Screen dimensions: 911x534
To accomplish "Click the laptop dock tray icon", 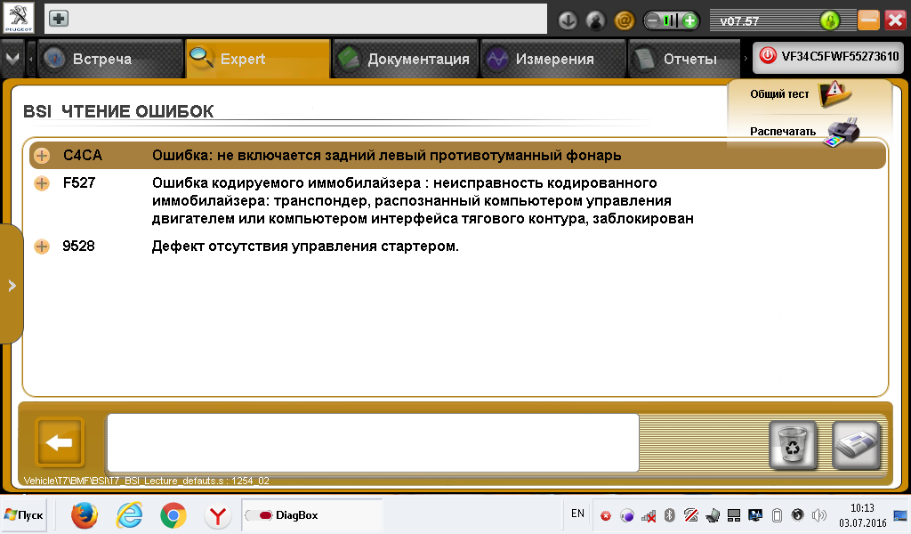I will [713, 515].
